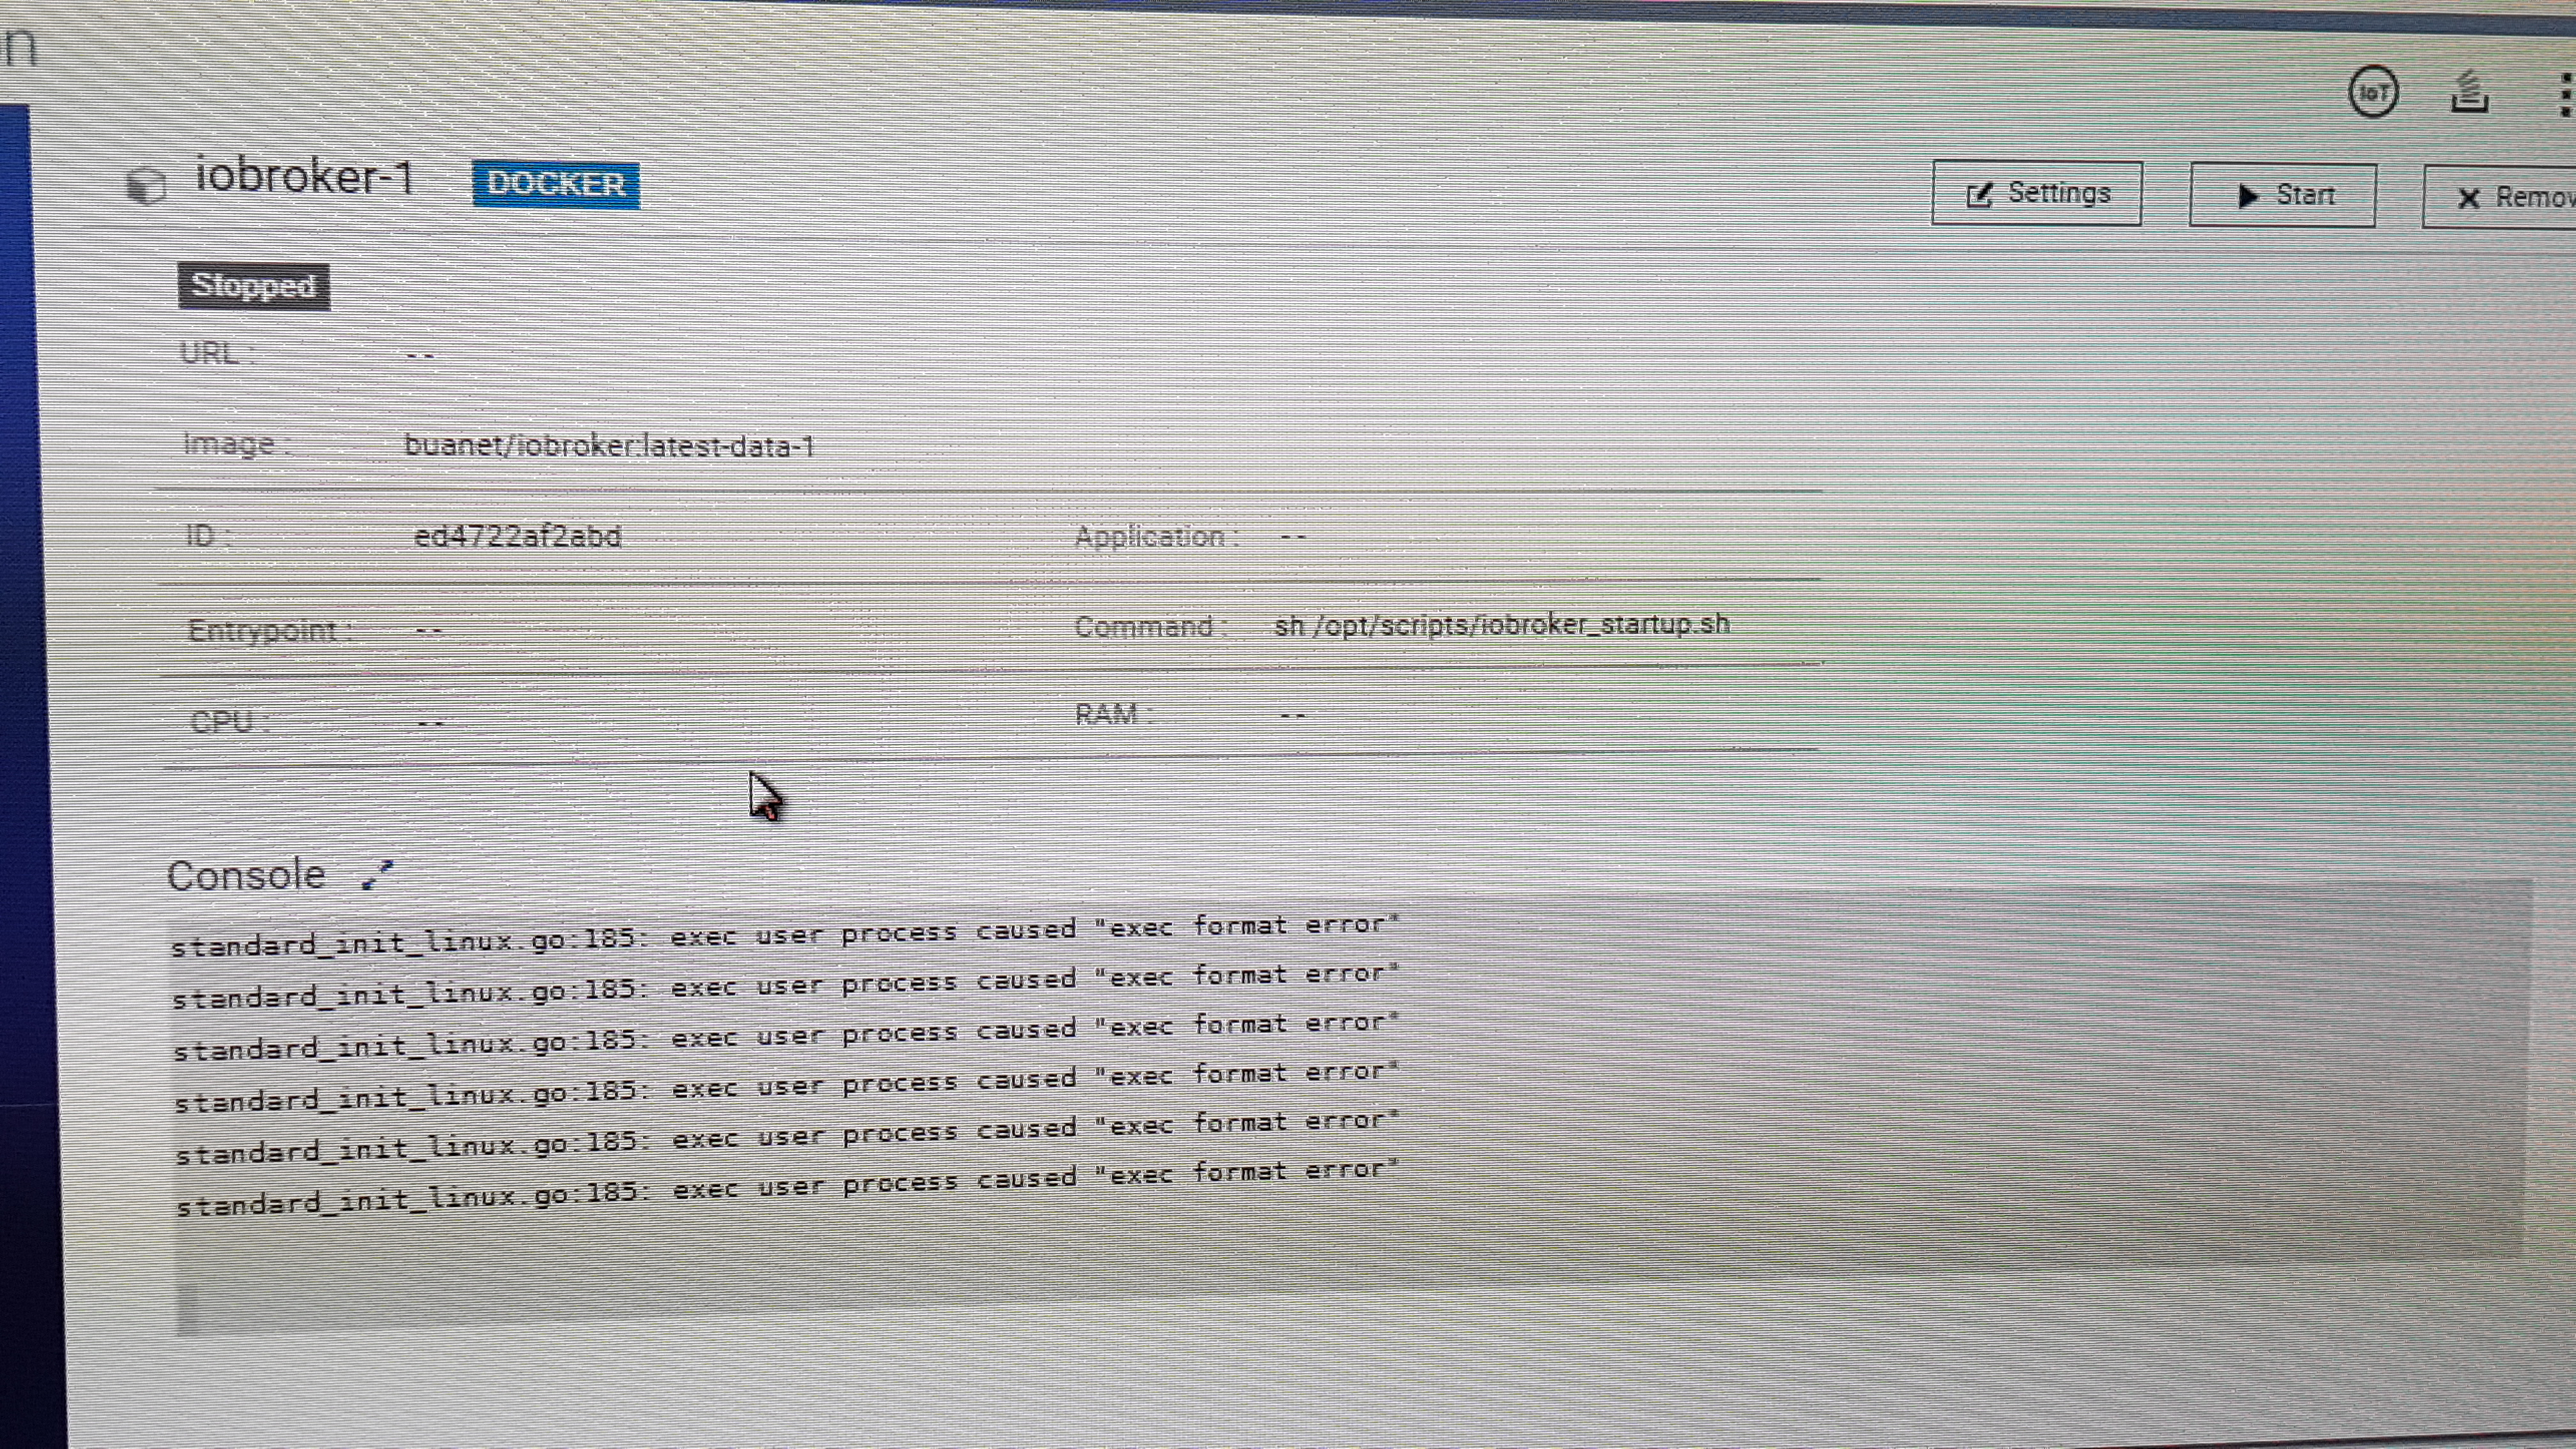Select image name buanet/iobroker:latest-data-1

pyautogui.click(x=609, y=445)
